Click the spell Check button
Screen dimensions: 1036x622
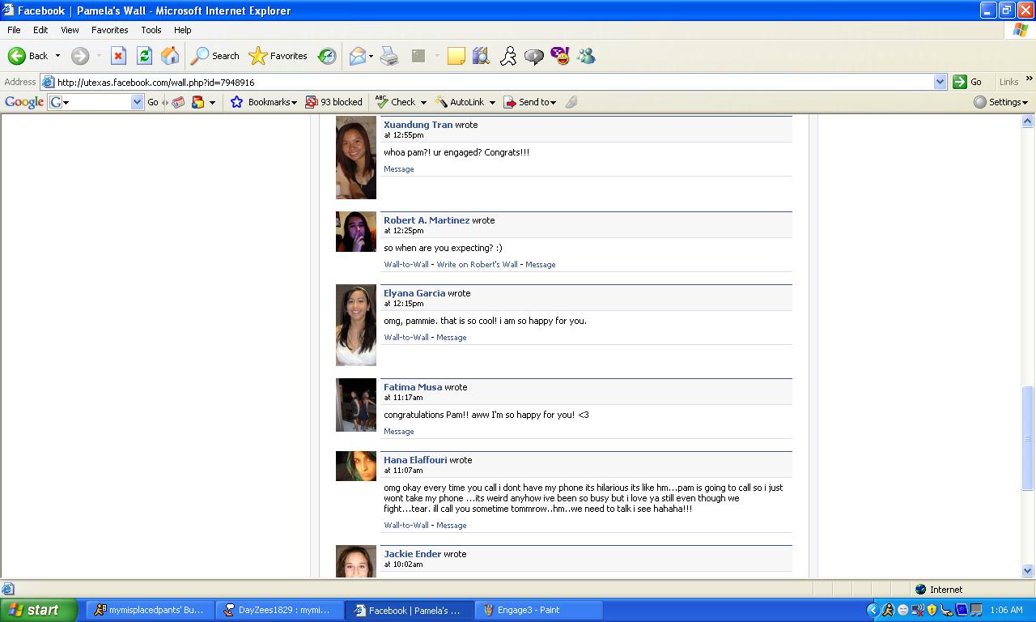click(396, 102)
